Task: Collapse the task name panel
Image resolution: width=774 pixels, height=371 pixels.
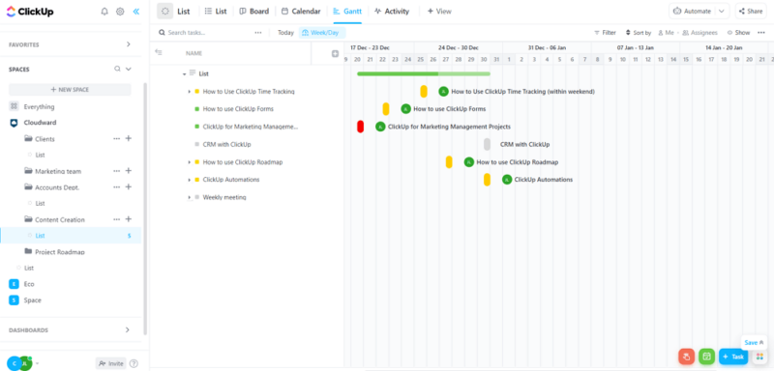Action: tap(159, 52)
